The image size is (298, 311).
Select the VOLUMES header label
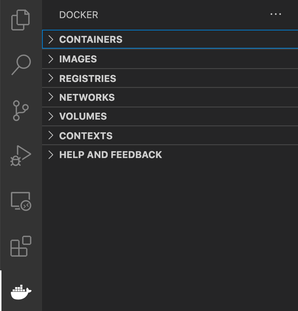point(83,116)
